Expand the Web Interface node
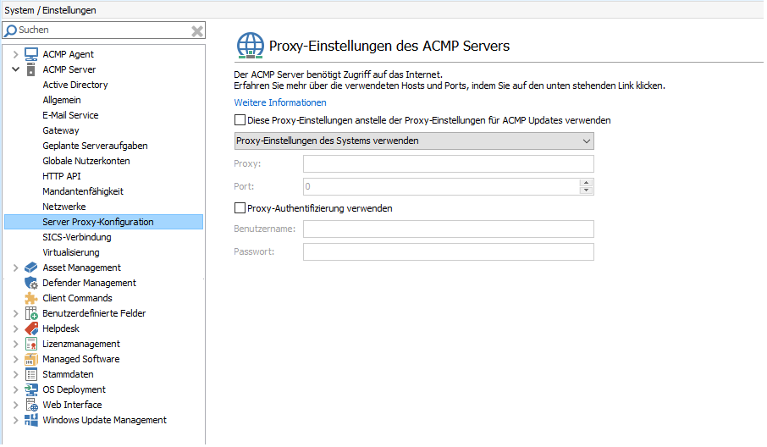Screen dimensions: 767x447 [x=15, y=405]
